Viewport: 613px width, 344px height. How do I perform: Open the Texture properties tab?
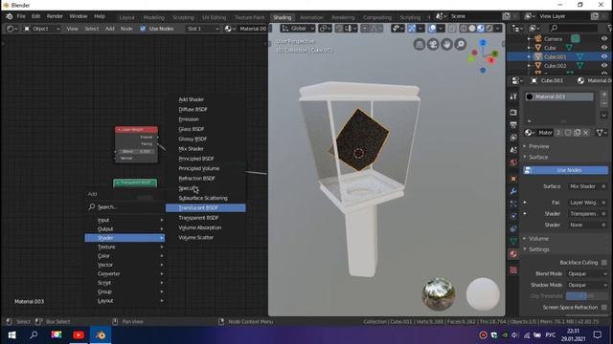[513, 269]
